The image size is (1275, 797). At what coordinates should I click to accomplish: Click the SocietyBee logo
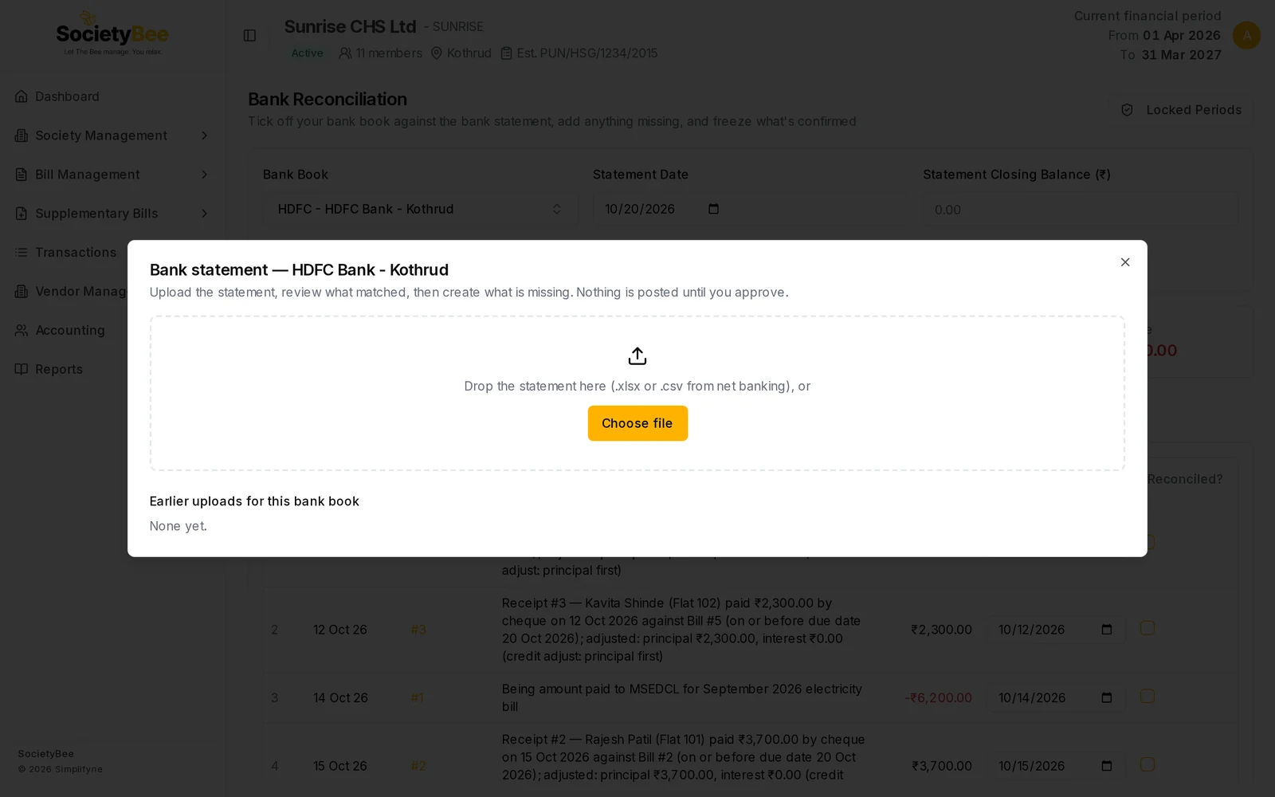[x=112, y=34]
